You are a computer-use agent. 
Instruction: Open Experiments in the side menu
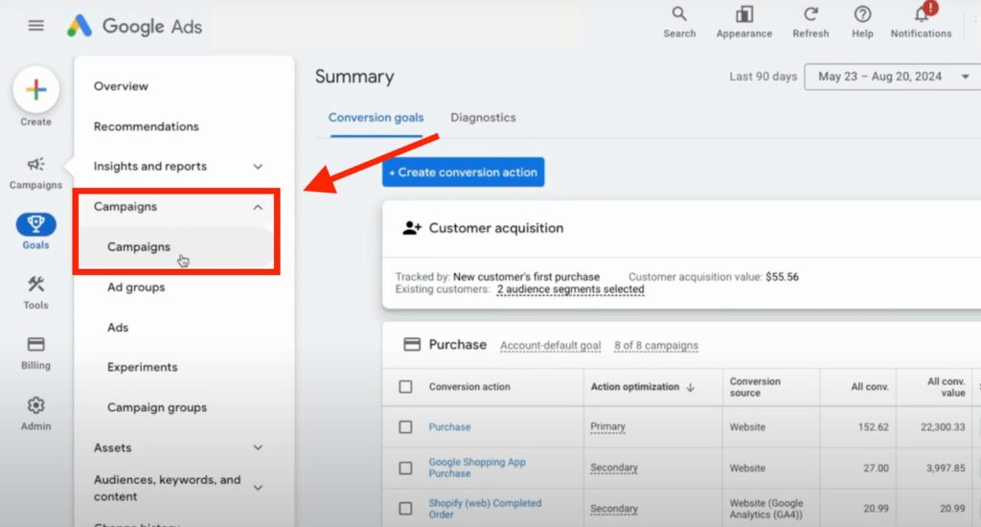coord(142,367)
